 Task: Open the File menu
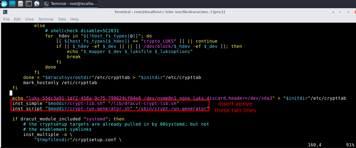coord(6,19)
